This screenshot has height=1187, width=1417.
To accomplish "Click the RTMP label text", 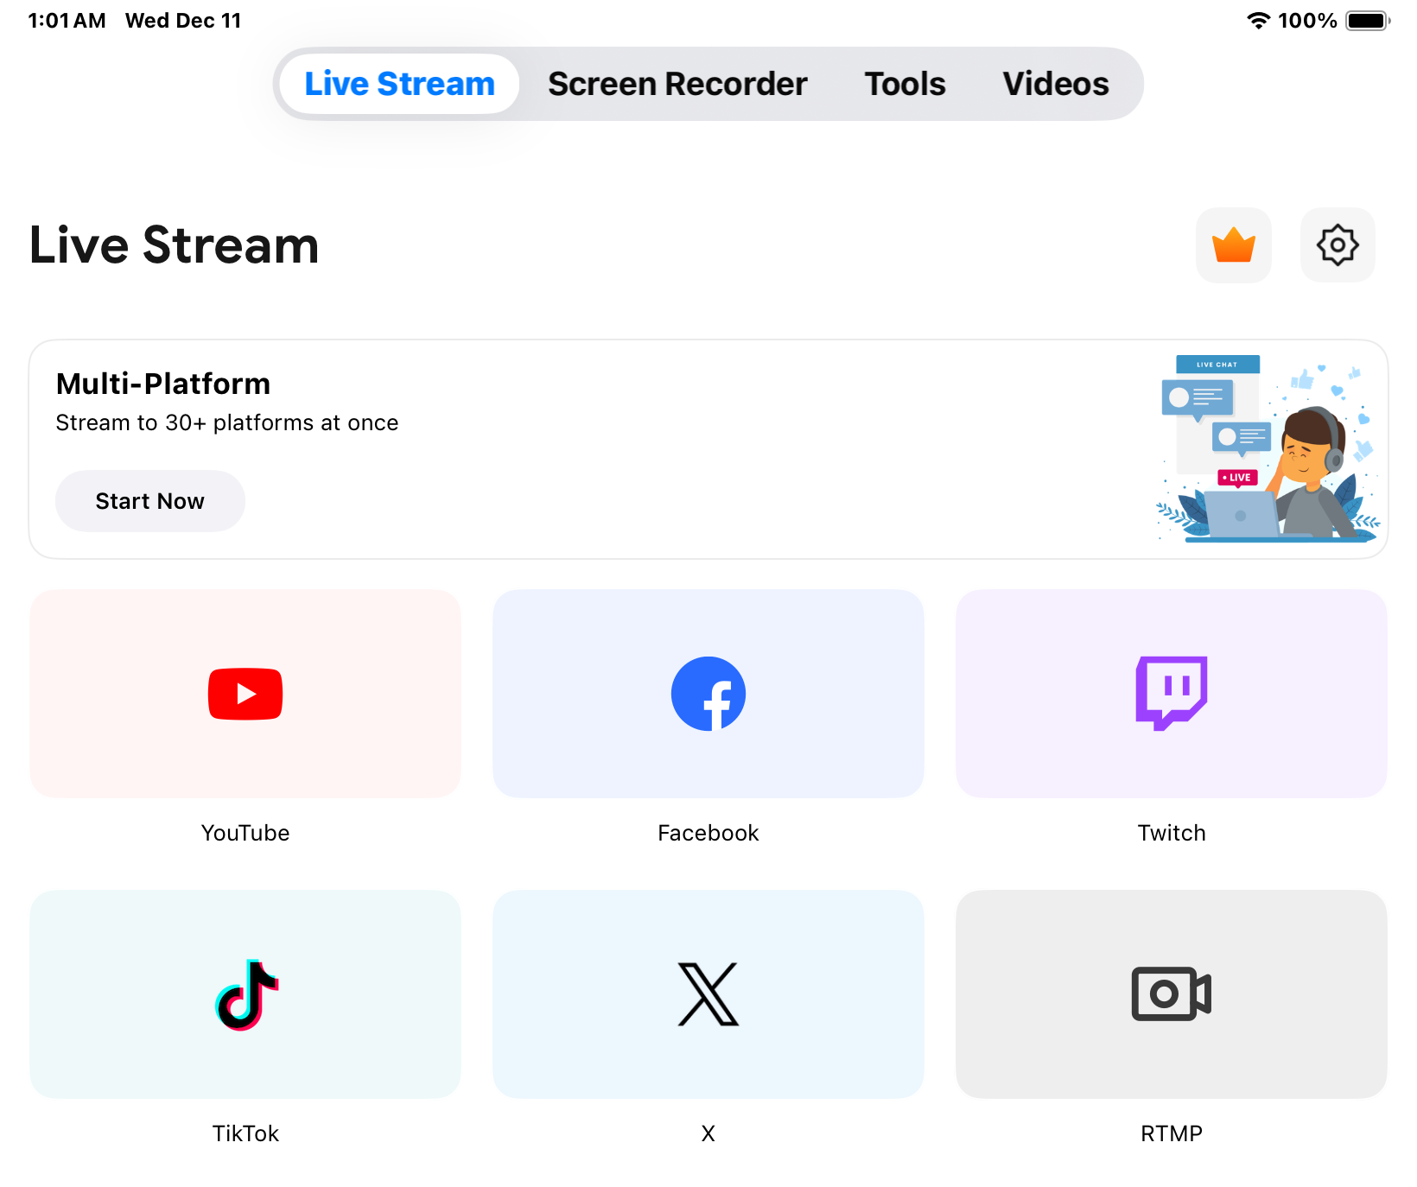I will (1172, 1133).
